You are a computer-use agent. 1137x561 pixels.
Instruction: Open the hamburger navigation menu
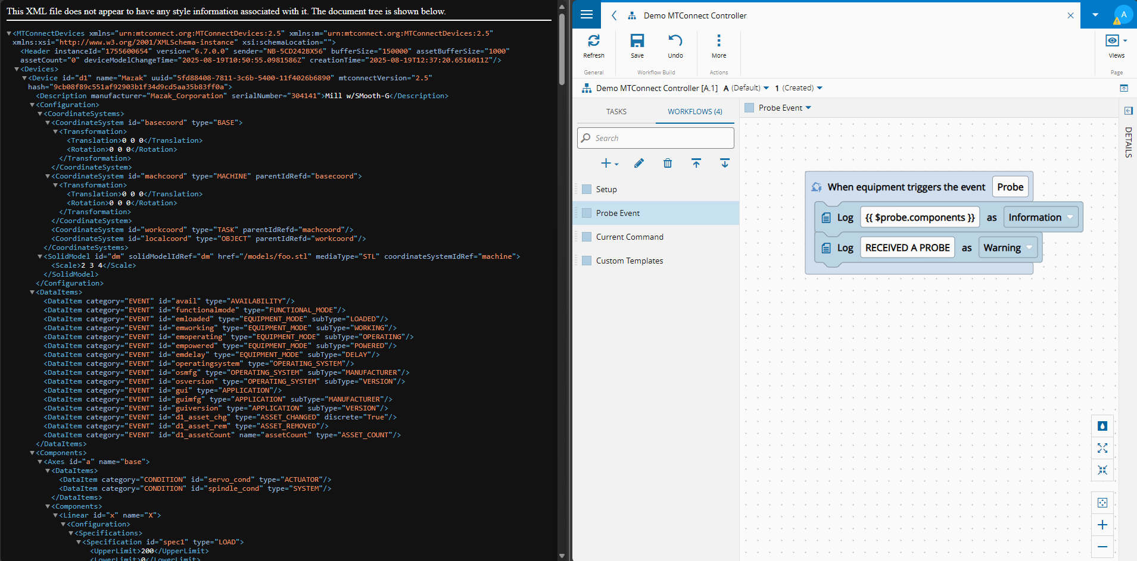587,14
